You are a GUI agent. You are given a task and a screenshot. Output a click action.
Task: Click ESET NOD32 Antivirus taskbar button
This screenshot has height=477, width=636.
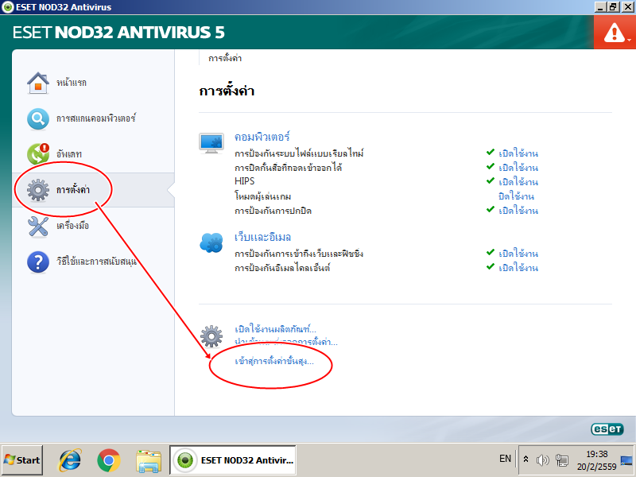point(233,460)
